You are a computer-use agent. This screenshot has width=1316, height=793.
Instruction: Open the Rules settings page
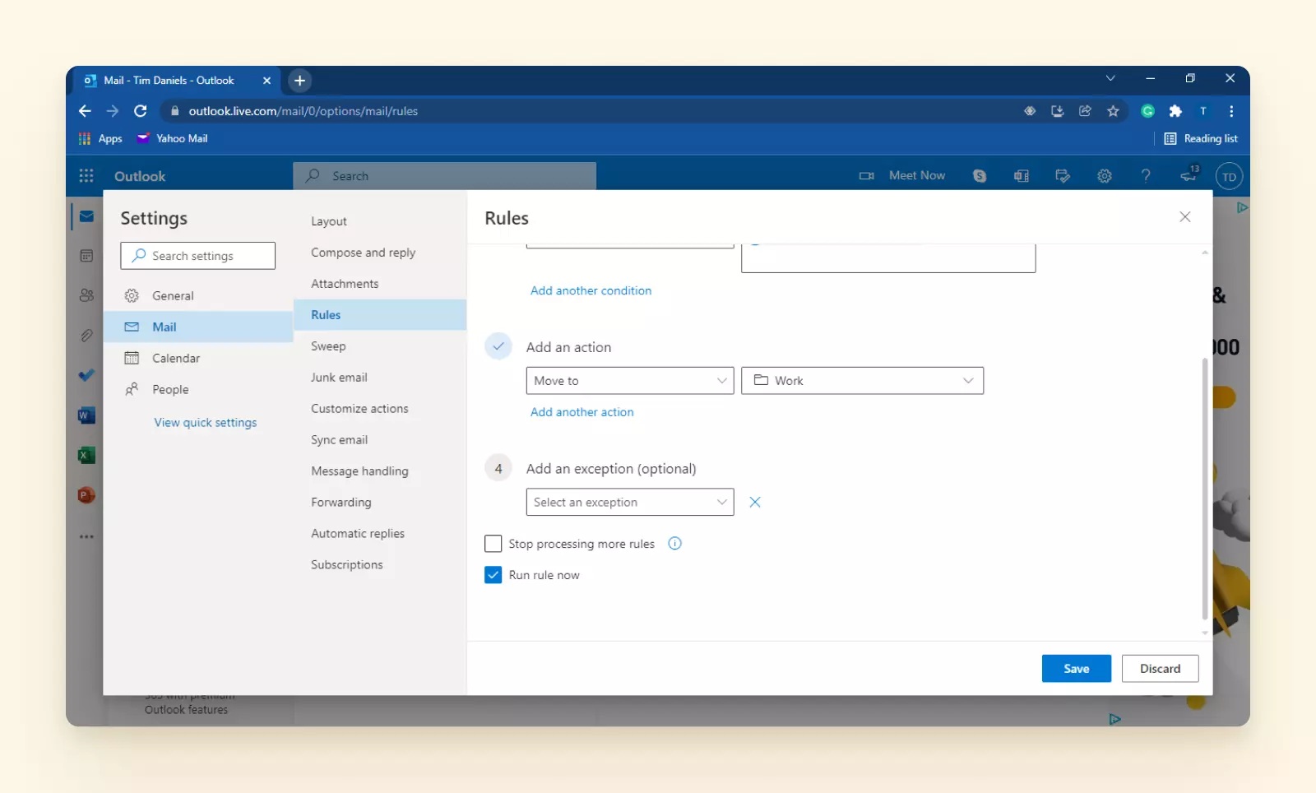380,315
